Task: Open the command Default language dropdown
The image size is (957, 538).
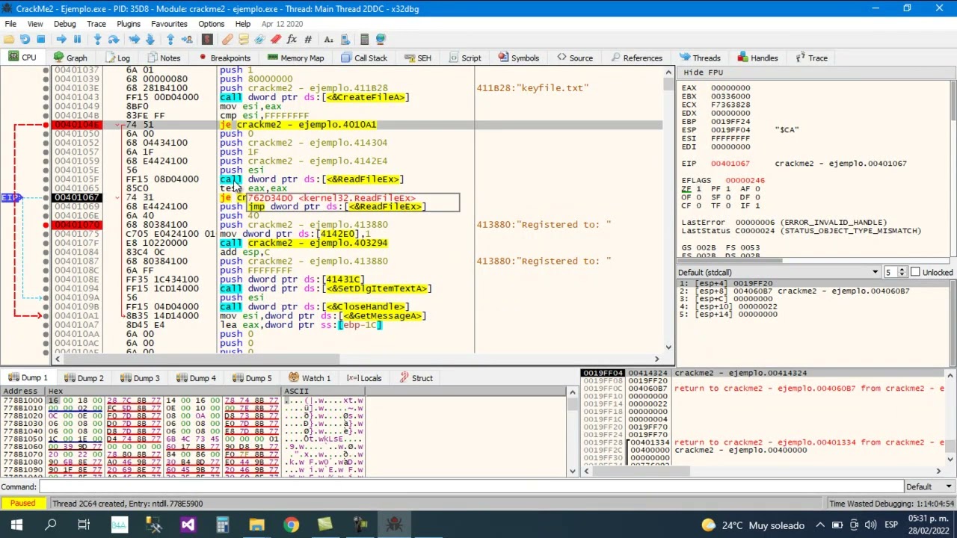Action: pos(929,487)
